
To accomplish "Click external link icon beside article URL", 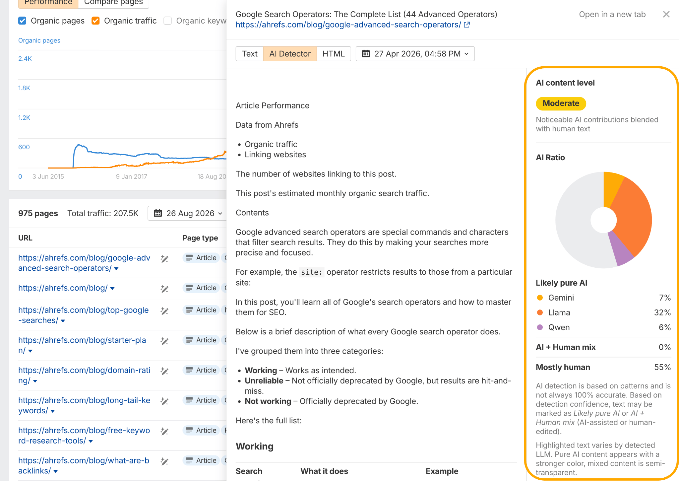I will (467, 25).
